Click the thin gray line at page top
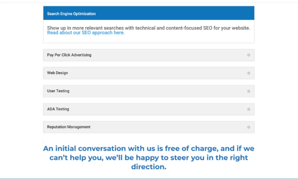 pos(149,3)
